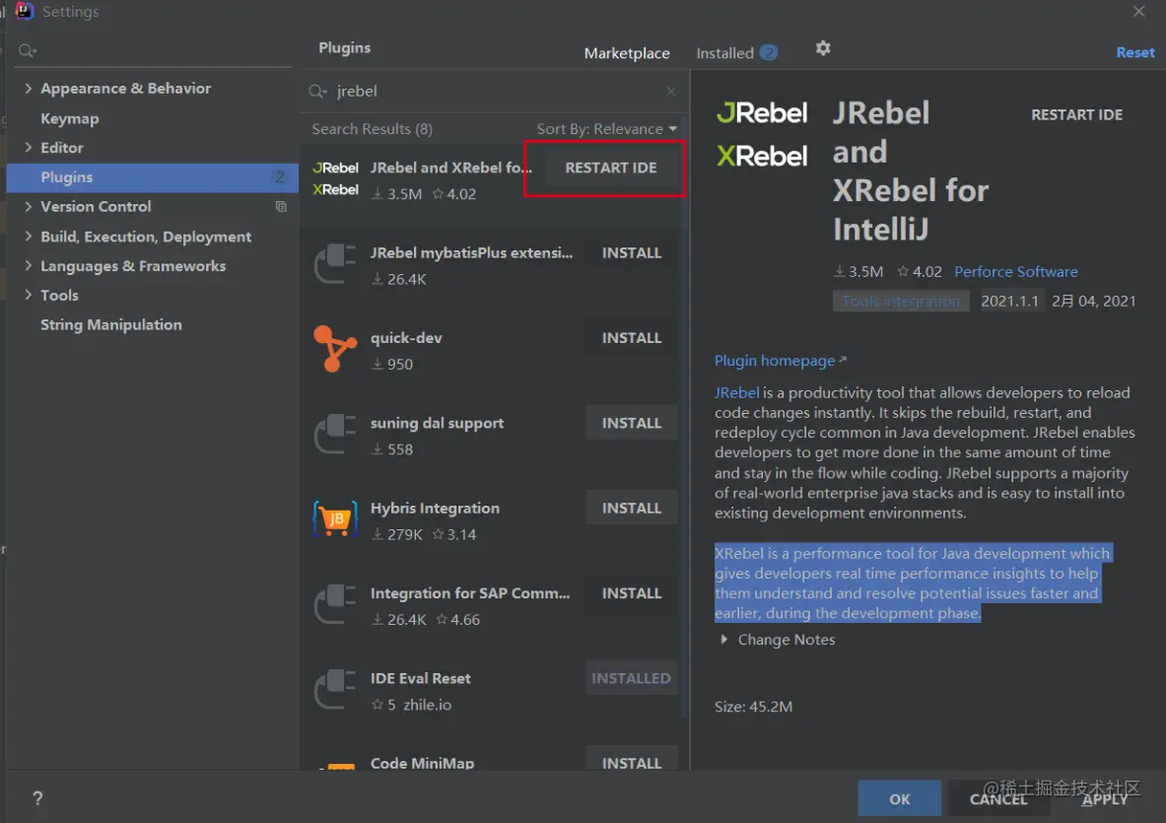Click the IDE Eval Reset plug icon
Screen dimensions: 1166x823
(x=335, y=689)
